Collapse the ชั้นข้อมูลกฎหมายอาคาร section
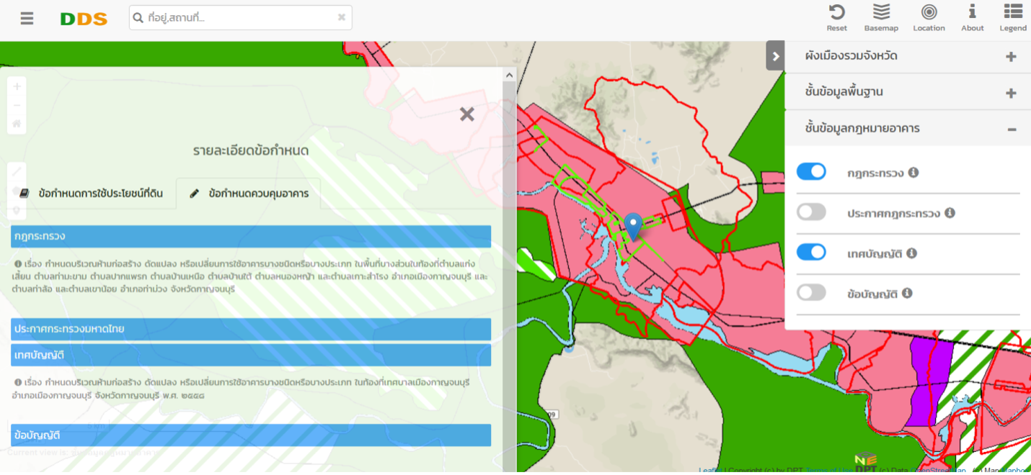Screen dimensions: 1031x475 pos(1012,130)
